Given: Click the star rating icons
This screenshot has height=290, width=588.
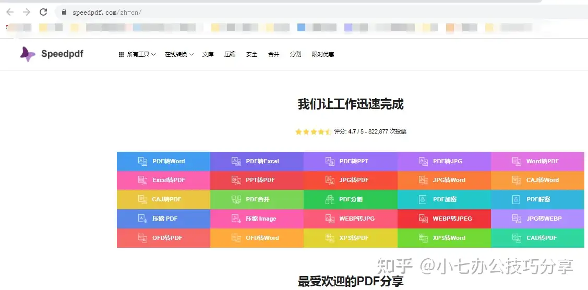Looking at the screenshot, I should [313, 132].
